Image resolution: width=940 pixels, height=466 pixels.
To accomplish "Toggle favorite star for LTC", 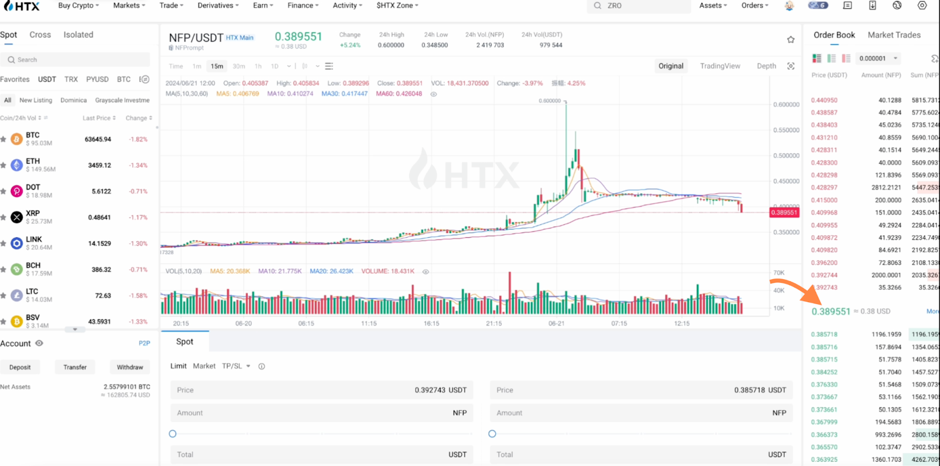I will pyautogui.click(x=4, y=295).
